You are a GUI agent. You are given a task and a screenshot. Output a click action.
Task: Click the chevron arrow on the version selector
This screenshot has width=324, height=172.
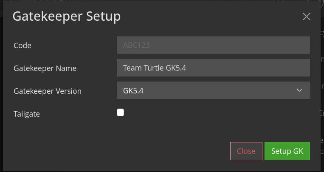point(299,90)
